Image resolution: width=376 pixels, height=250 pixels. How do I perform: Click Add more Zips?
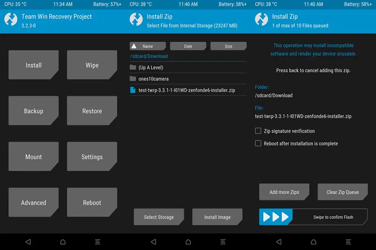pyautogui.click(x=284, y=192)
